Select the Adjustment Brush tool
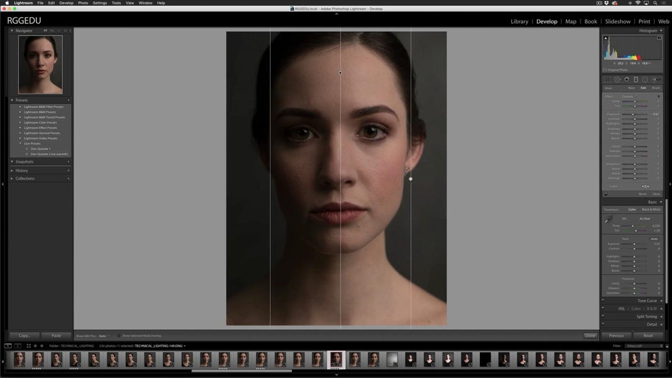This screenshot has height=378, width=672. [x=655, y=79]
